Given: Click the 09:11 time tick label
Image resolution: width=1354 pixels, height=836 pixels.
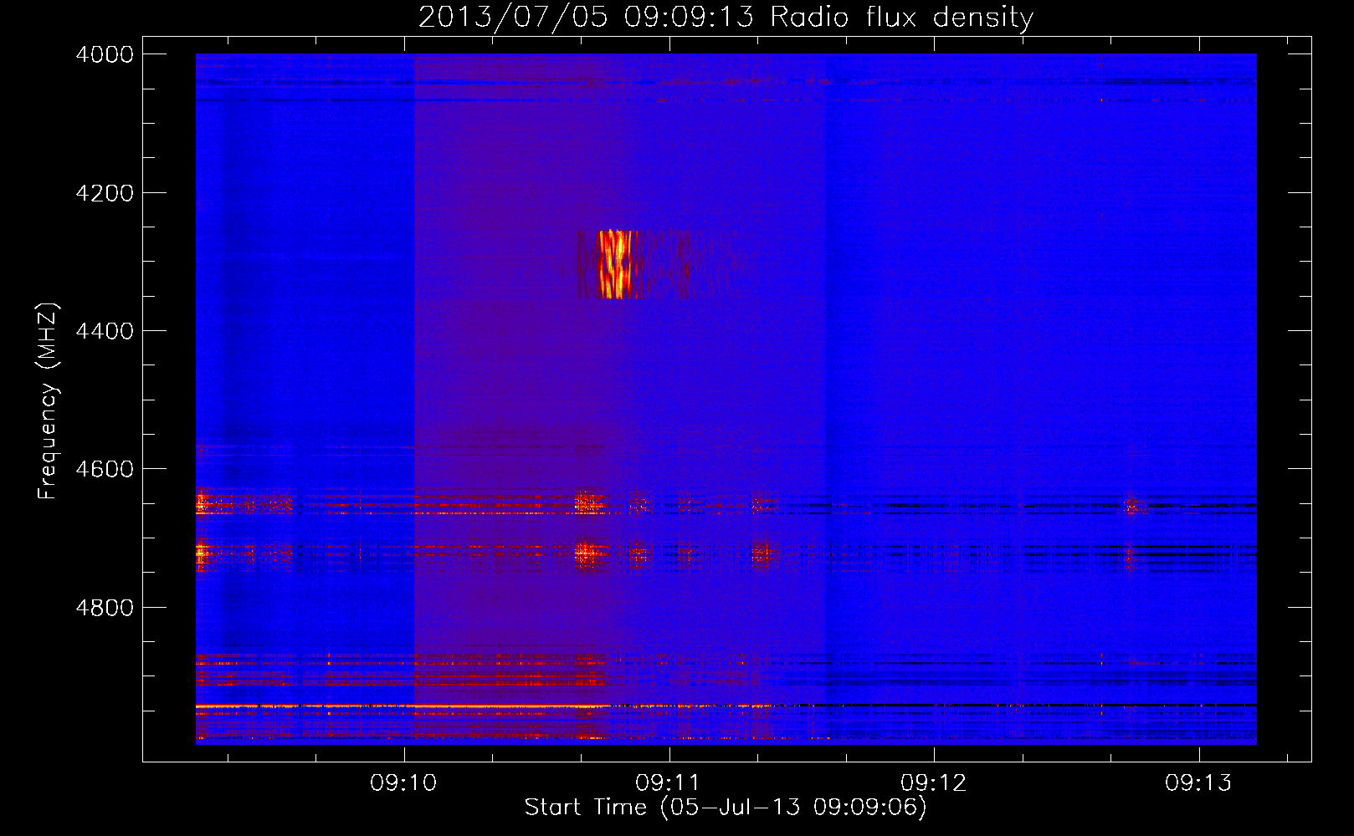Looking at the screenshot, I should [669, 782].
